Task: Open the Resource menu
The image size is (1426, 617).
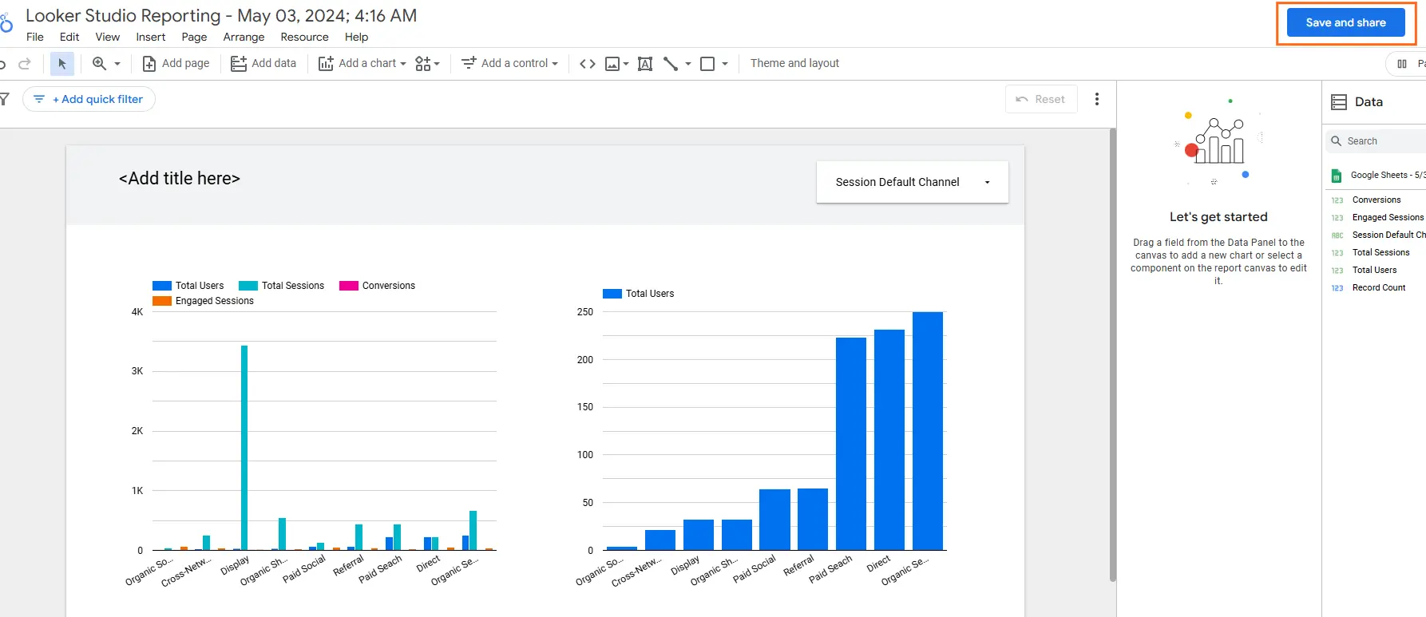Action: (x=304, y=37)
